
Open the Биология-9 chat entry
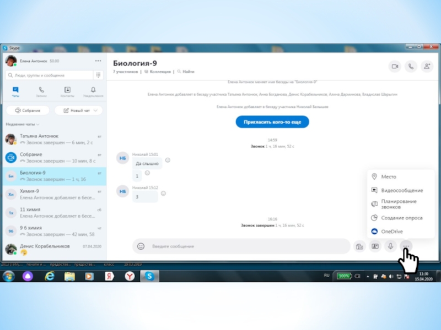point(54,176)
